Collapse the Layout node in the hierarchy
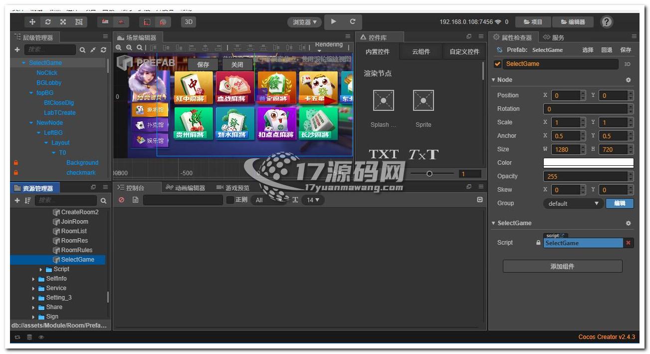Image resolution: width=650 pixels, height=354 pixels. coord(46,143)
